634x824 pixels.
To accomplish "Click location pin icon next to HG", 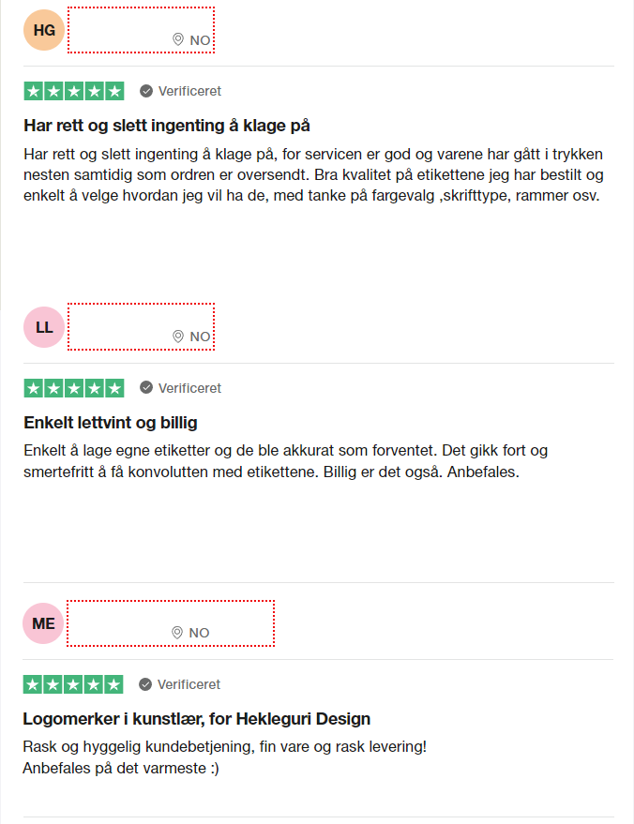I will [x=178, y=39].
